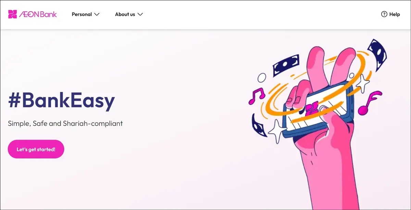Expand the Personal dropdown chevron
Viewport: 411px width, 210px height.
pyautogui.click(x=97, y=14)
